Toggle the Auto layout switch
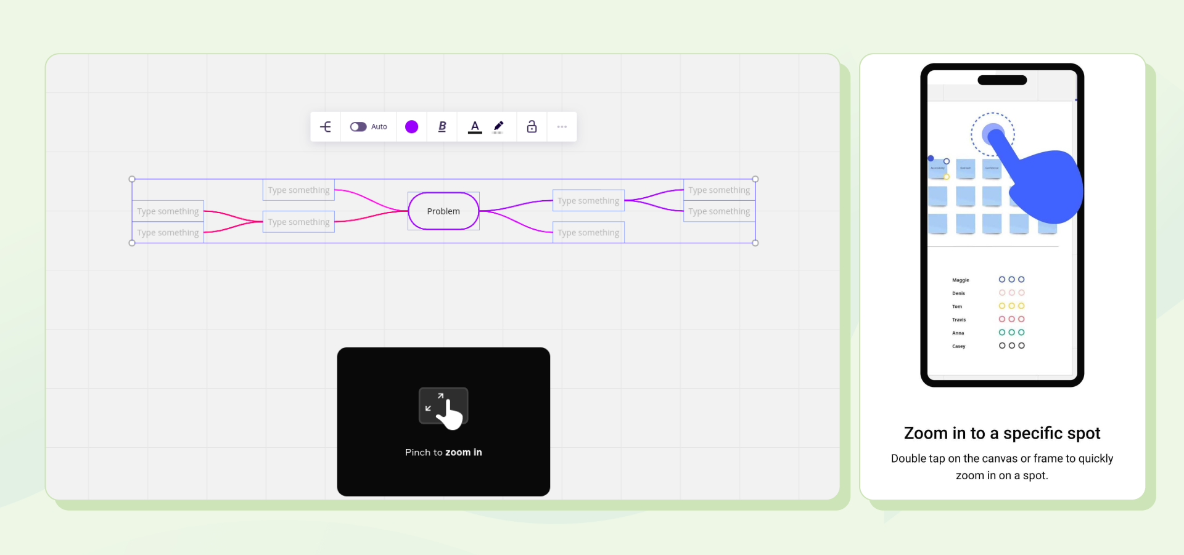 358,127
